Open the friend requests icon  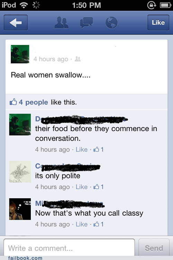click(x=62, y=23)
